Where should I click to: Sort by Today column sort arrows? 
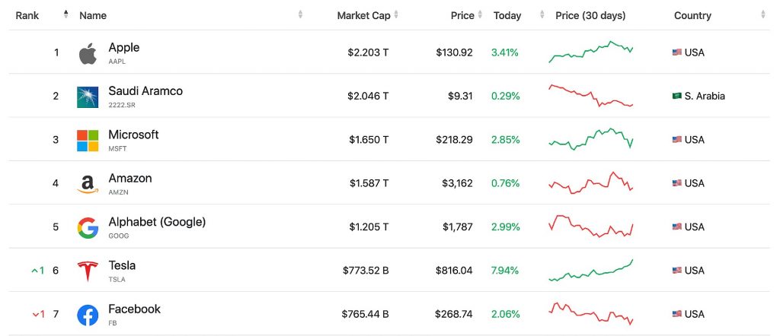(542, 15)
